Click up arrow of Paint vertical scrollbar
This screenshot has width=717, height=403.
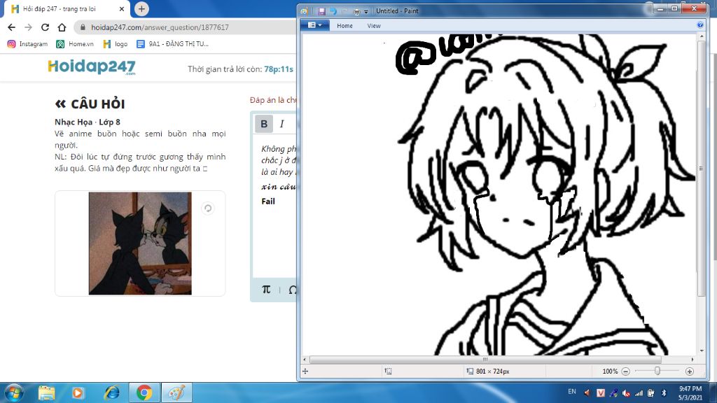click(702, 37)
